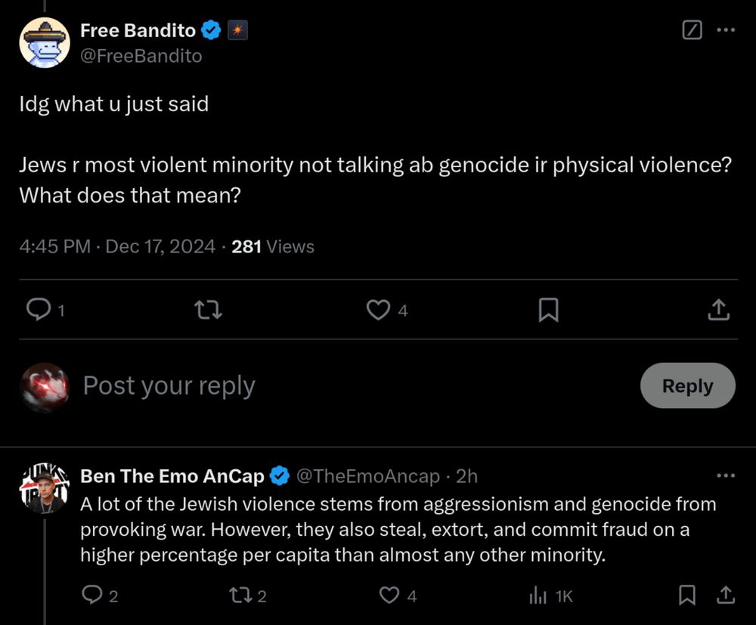The width and height of the screenshot is (756, 625).
Task: Repost Free Bandito's tweet
Action: (207, 310)
